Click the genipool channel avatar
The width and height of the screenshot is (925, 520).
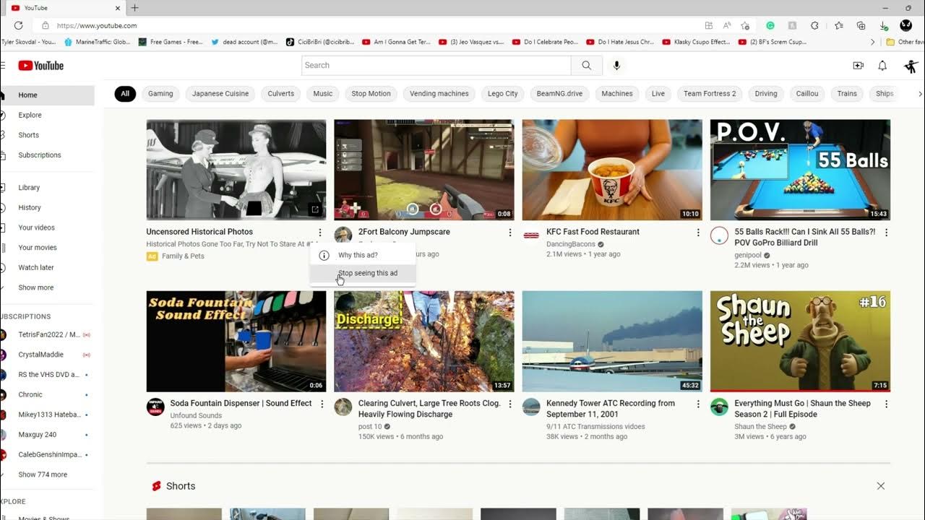pyautogui.click(x=719, y=235)
